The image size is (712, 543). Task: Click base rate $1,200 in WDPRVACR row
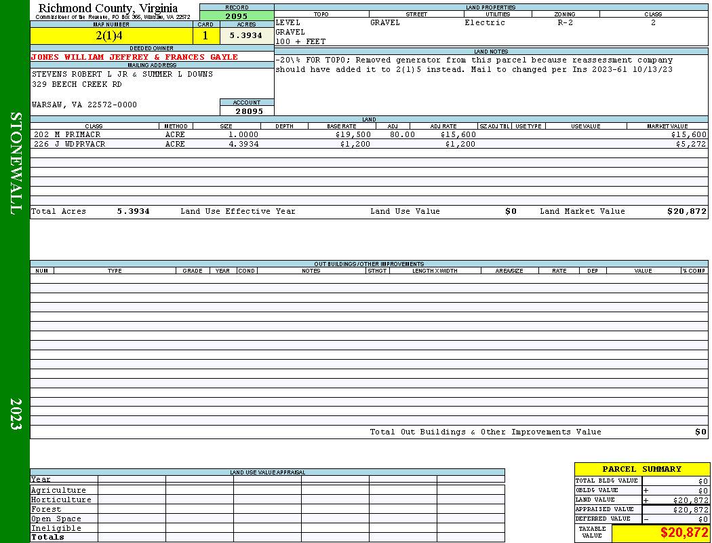(355, 144)
